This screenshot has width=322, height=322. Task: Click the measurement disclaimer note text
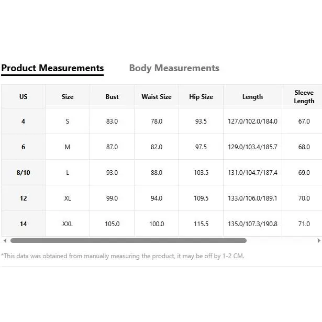pos(123,256)
